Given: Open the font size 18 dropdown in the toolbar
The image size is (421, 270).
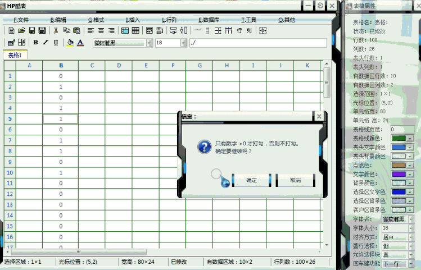Looking at the screenshot, I should click(x=184, y=43).
